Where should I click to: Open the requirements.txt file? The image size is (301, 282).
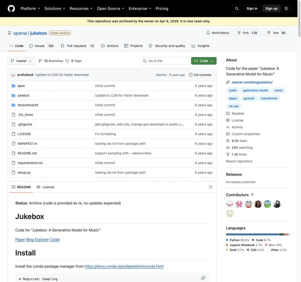pyautogui.click(x=30, y=163)
